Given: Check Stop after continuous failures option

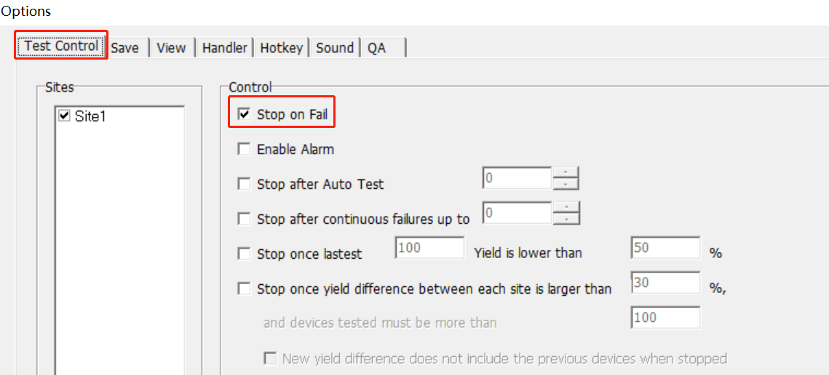Looking at the screenshot, I should [x=245, y=218].
